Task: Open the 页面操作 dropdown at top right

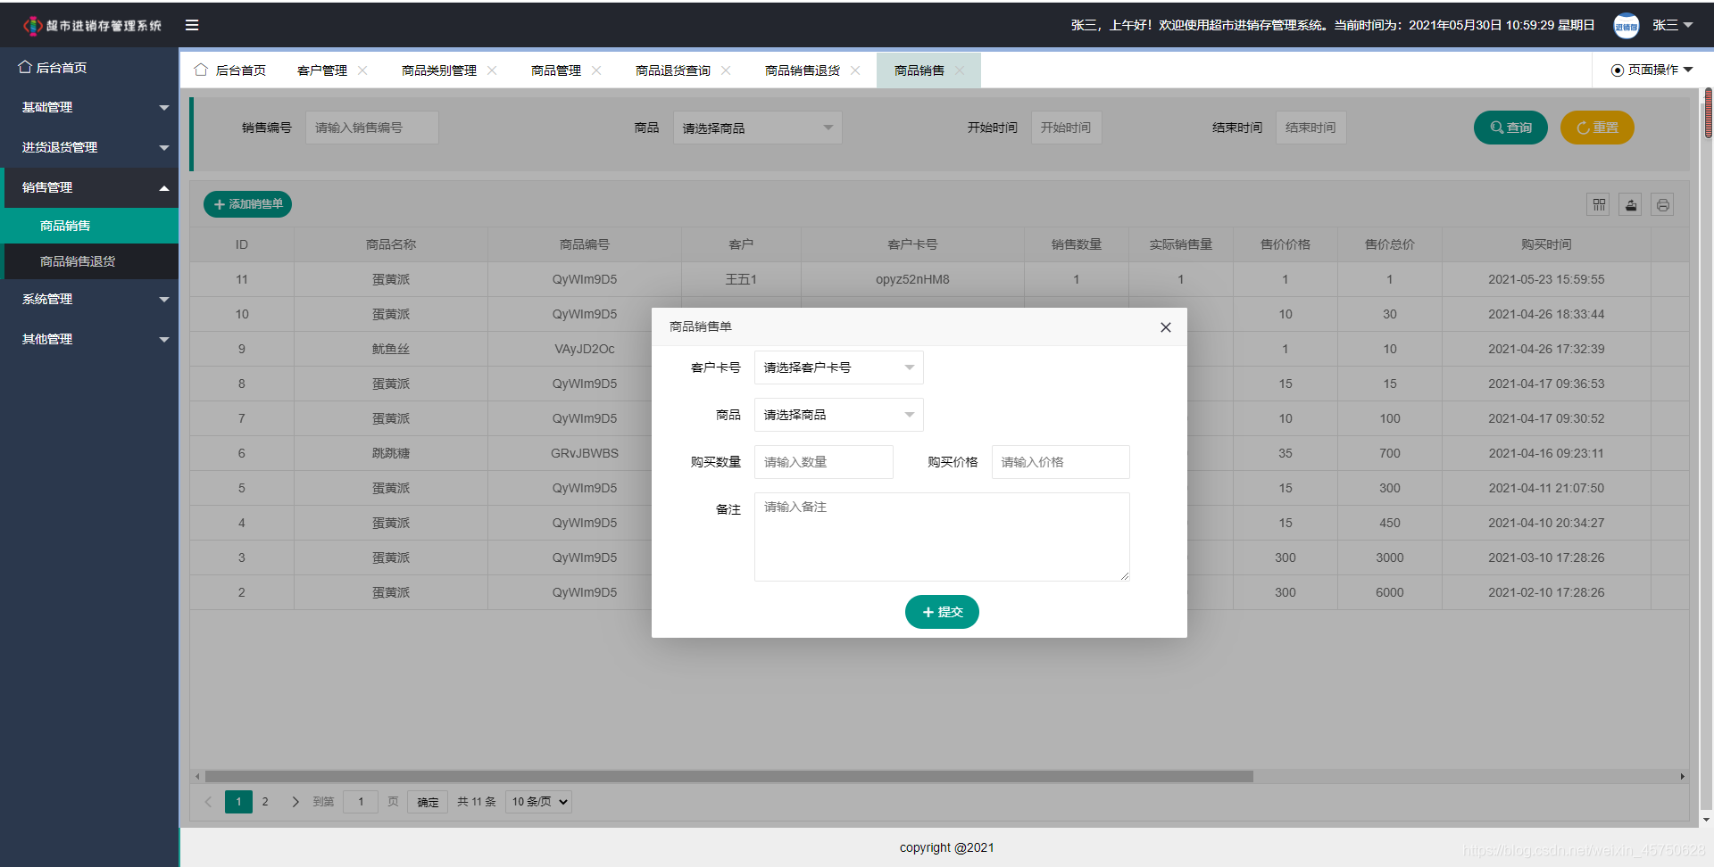Action: (x=1650, y=70)
